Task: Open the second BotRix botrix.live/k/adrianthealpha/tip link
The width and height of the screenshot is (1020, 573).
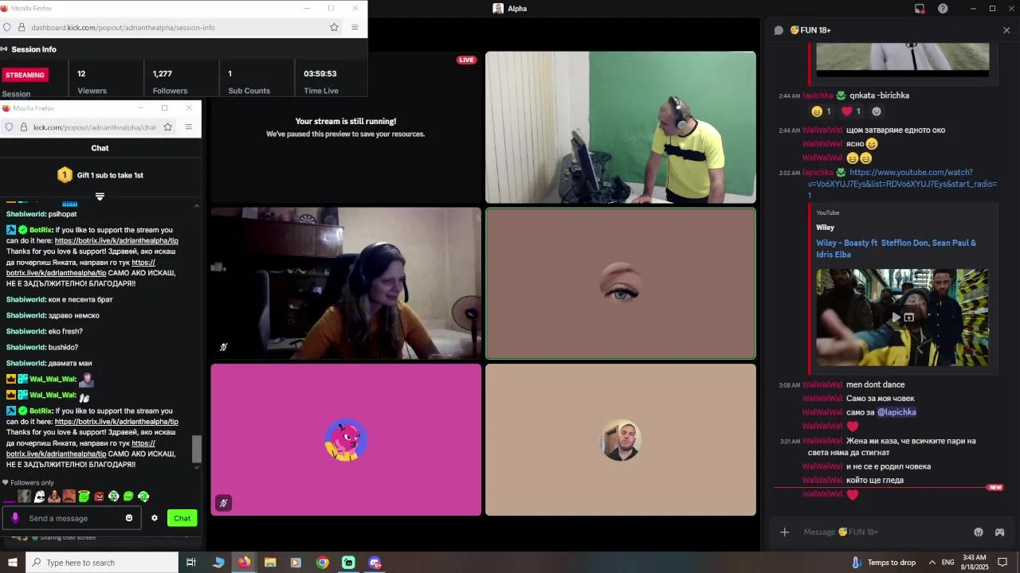Action: click(x=116, y=422)
